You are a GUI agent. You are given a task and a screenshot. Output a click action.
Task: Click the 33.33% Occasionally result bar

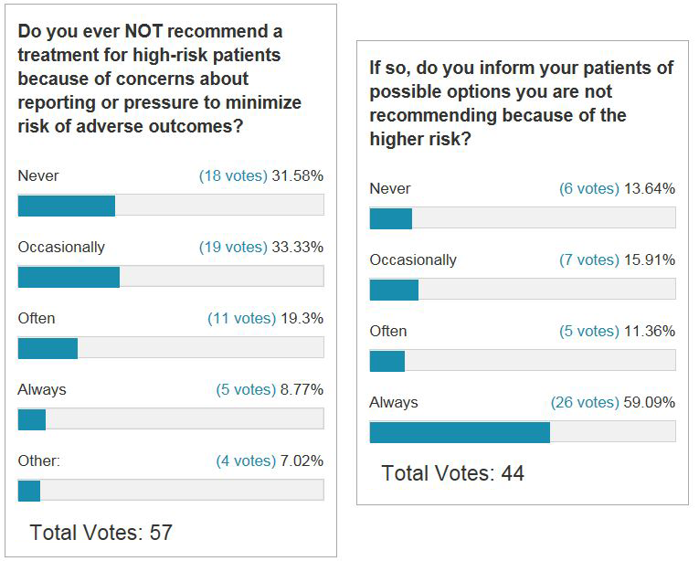[x=171, y=276]
